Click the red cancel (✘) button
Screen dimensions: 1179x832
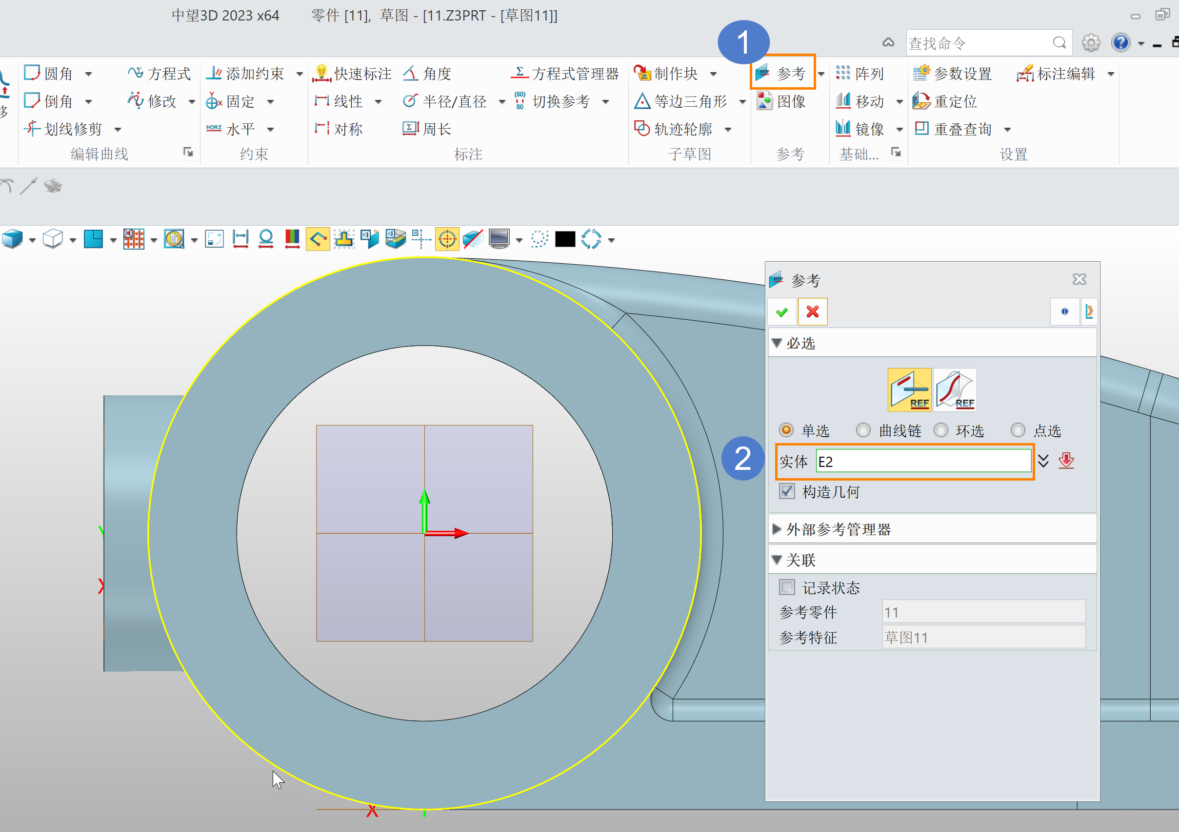point(812,311)
